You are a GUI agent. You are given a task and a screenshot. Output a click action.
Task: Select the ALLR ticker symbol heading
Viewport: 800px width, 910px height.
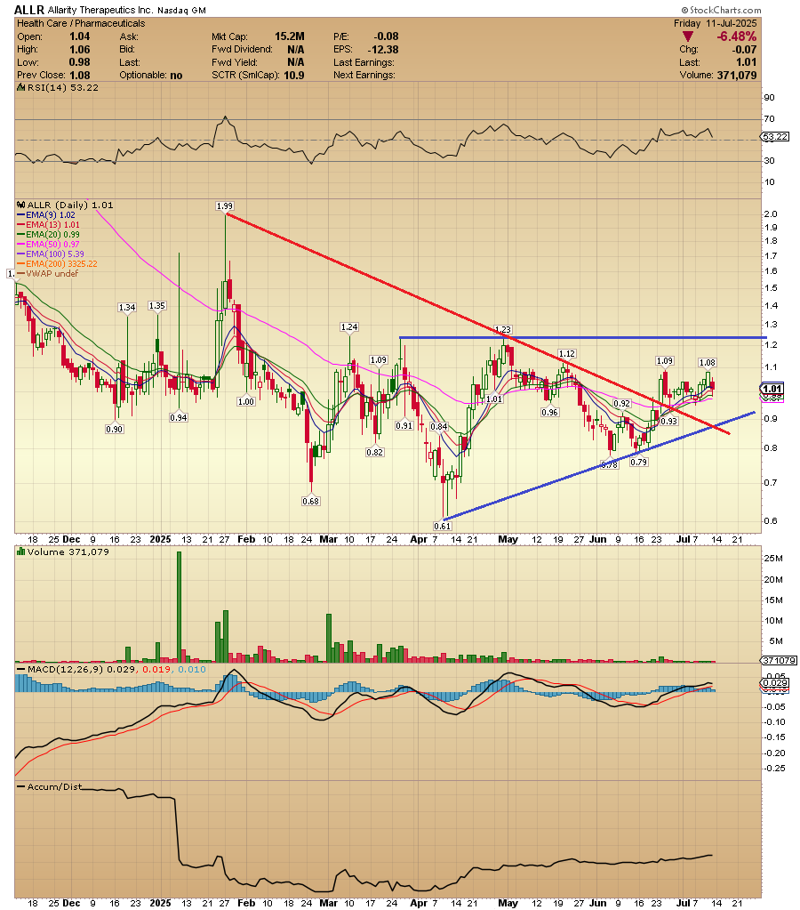coord(29,10)
